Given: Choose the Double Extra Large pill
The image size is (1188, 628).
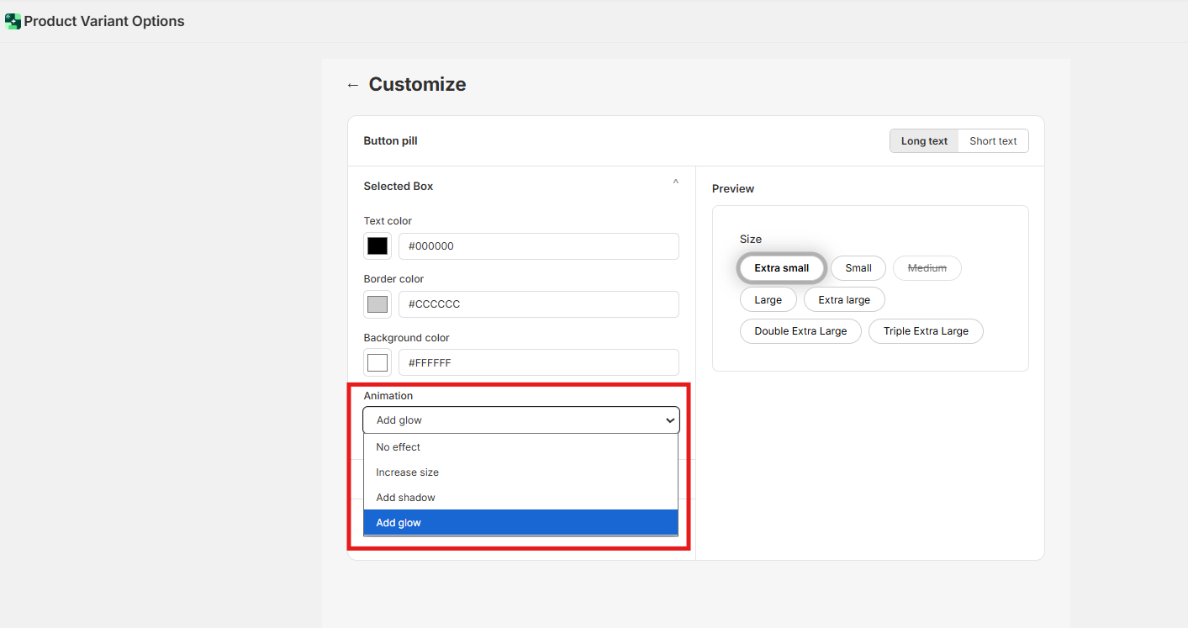Looking at the screenshot, I should coord(800,331).
